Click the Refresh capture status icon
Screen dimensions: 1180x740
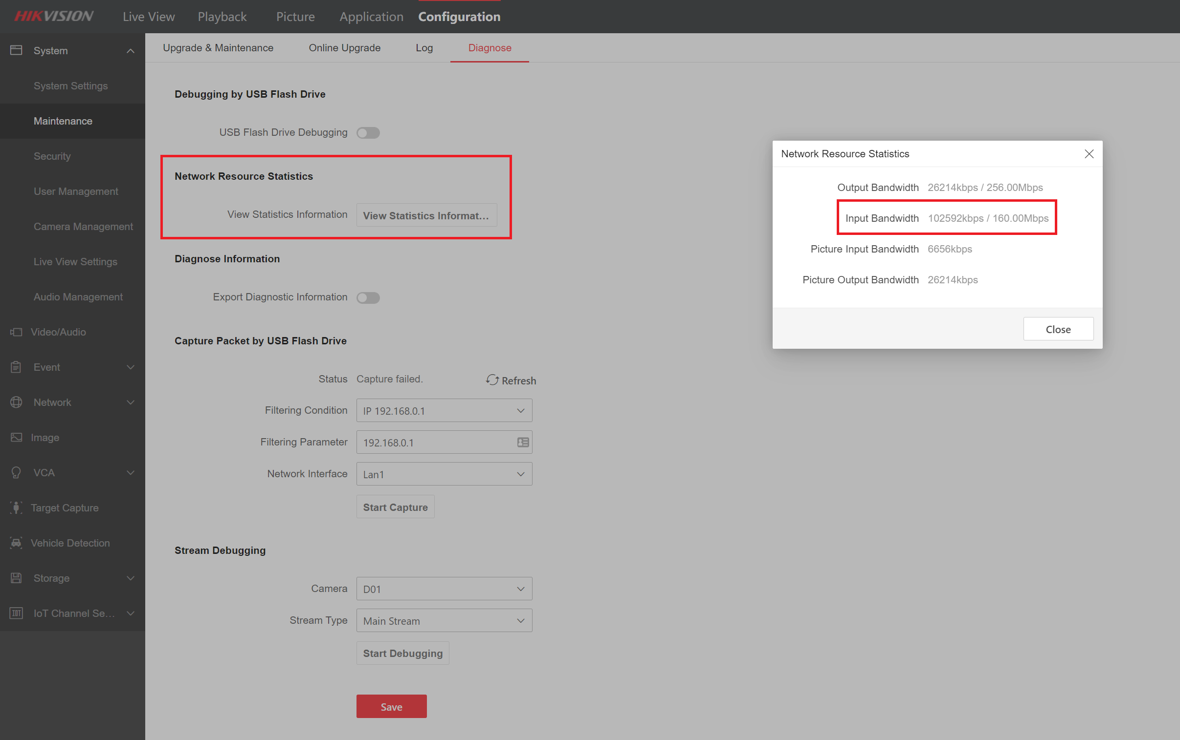pyautogui.click(x=492, y=381)
